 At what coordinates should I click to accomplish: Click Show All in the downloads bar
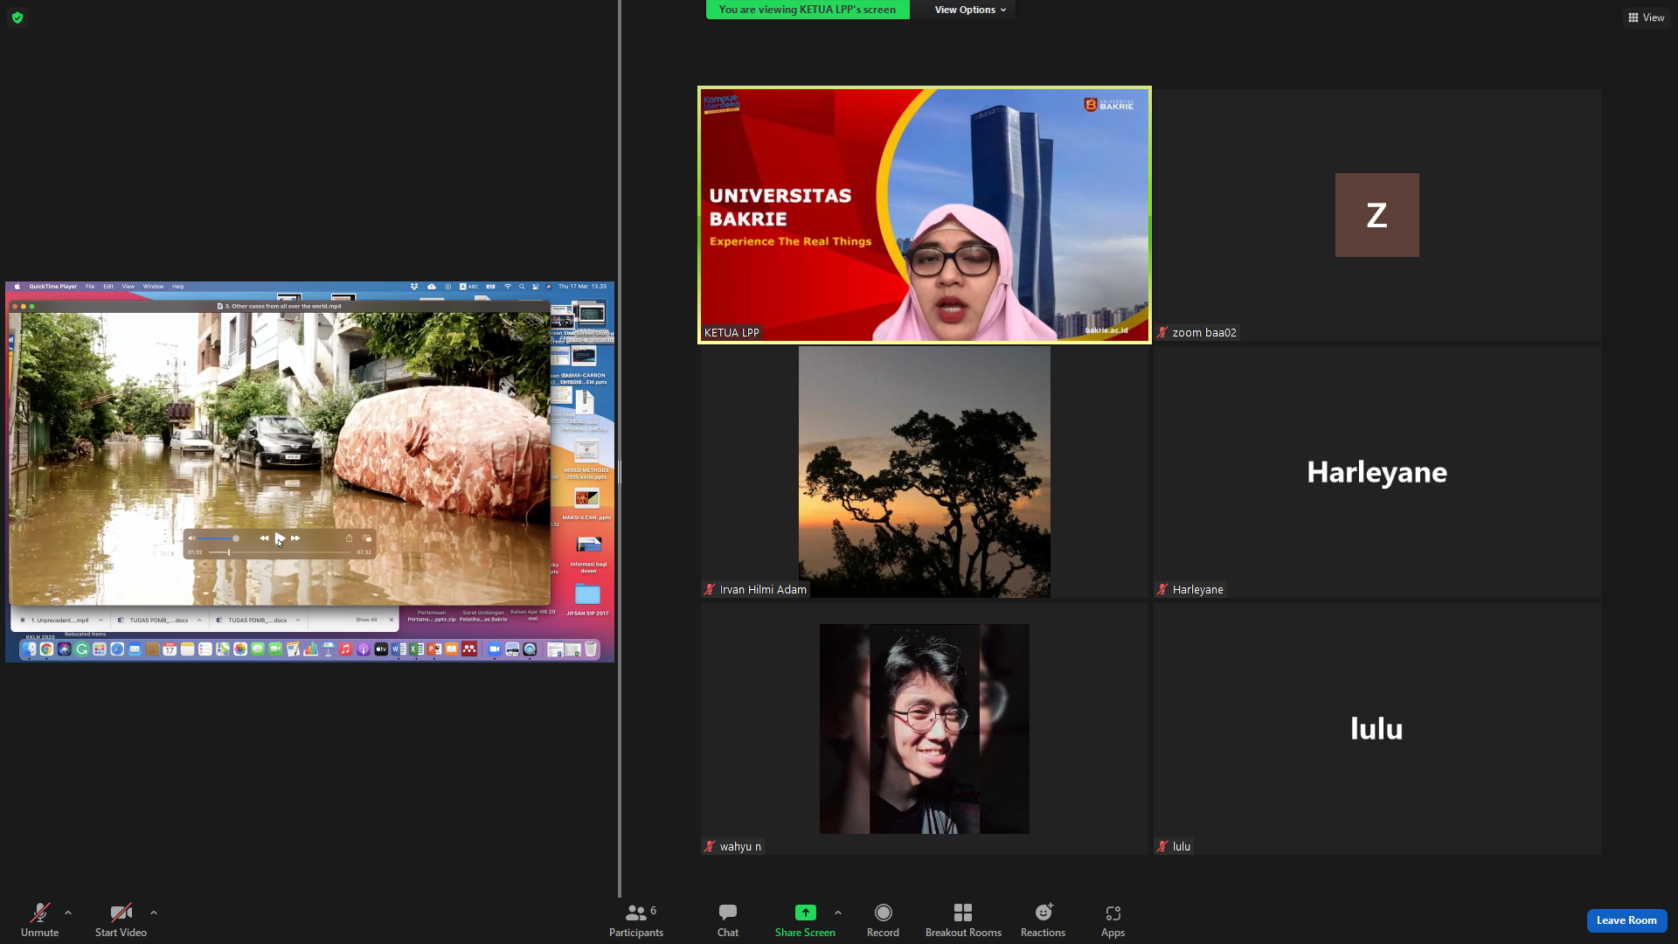click(366, 621)
